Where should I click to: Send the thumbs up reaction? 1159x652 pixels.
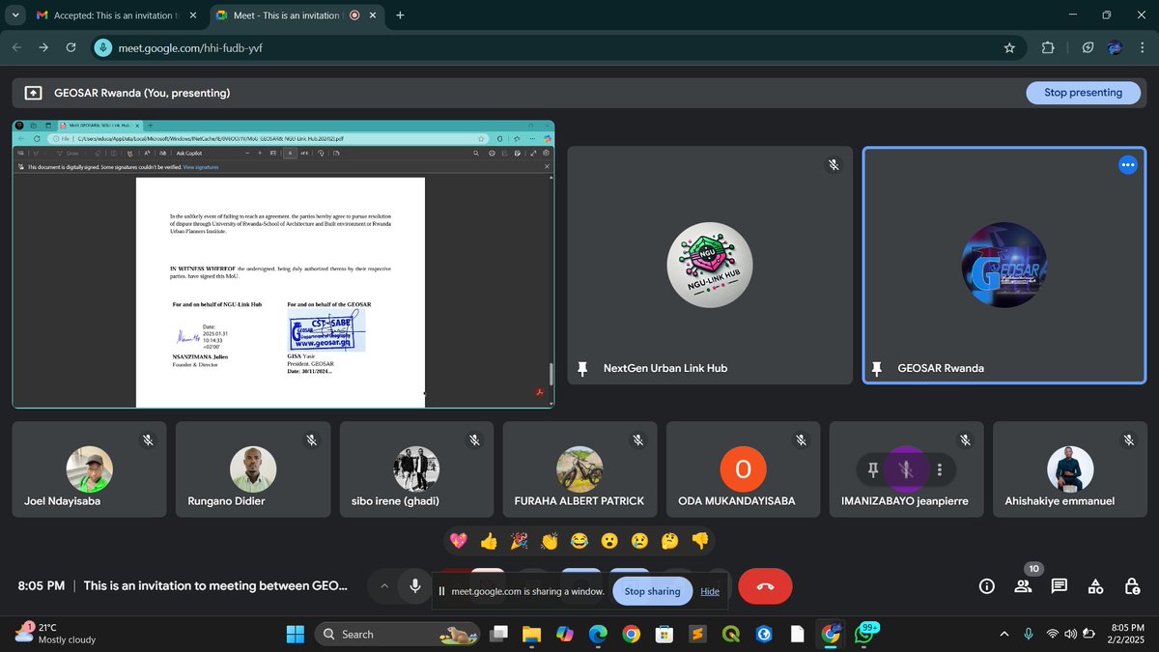(489, 541)
